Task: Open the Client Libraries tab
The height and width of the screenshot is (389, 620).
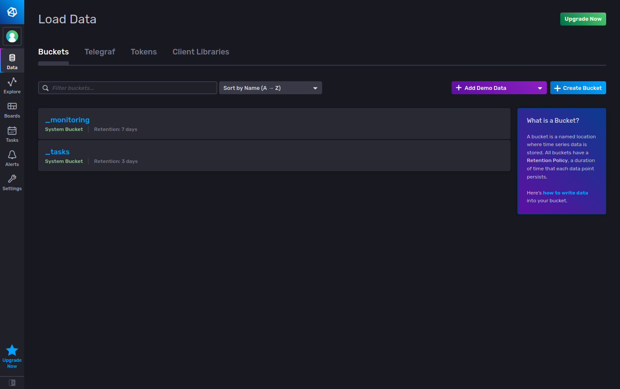Action: click(200, 51)
